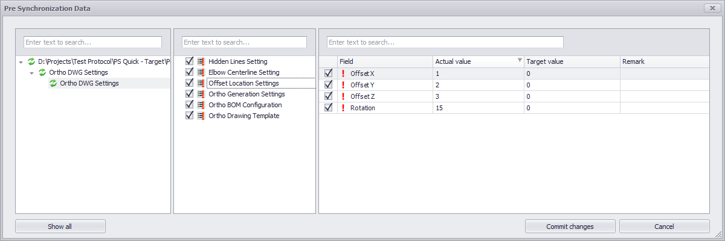Image resolution: width=725 pixels, height=241 pixels.
Task: Select the Offset Location Settings text
Action: tap(244, 83)
